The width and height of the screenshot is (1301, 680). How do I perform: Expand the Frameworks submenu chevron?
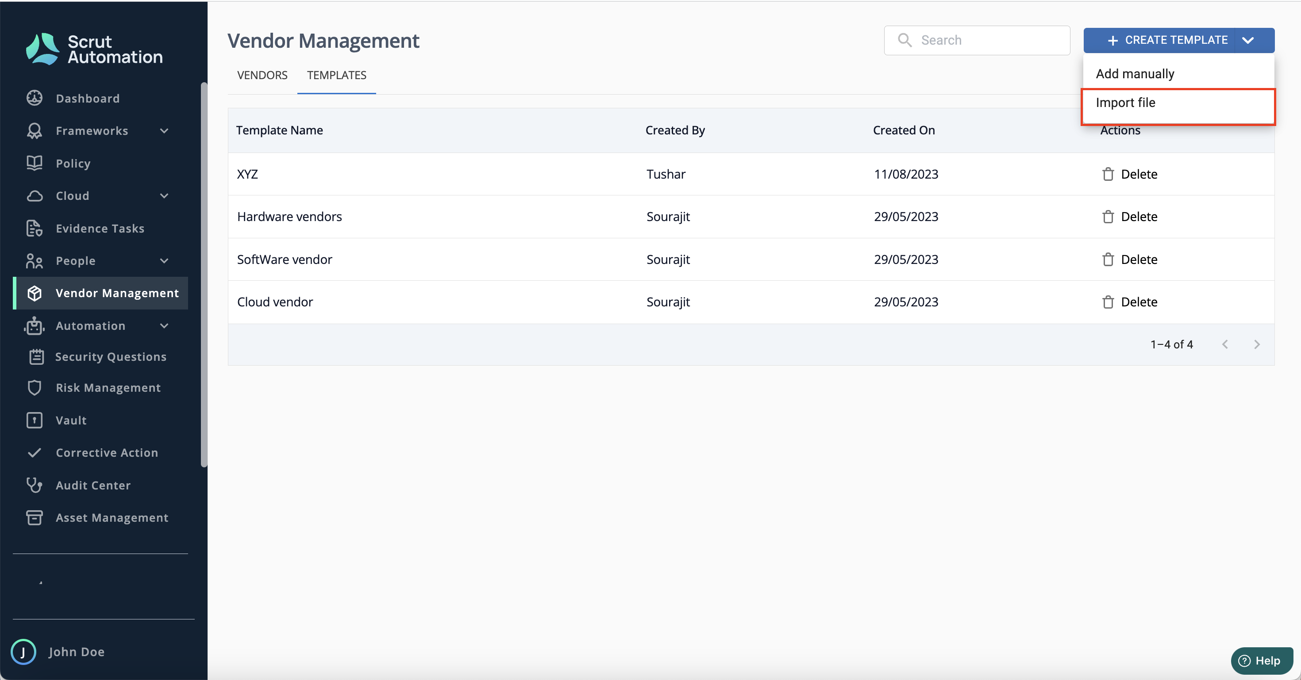click(164, 131)
